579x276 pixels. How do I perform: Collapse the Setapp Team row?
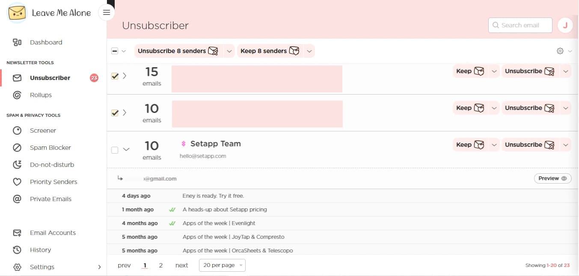[x=126, y=150]
